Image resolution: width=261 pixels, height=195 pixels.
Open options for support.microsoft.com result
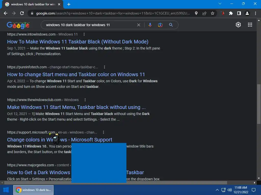pos(103,132)
